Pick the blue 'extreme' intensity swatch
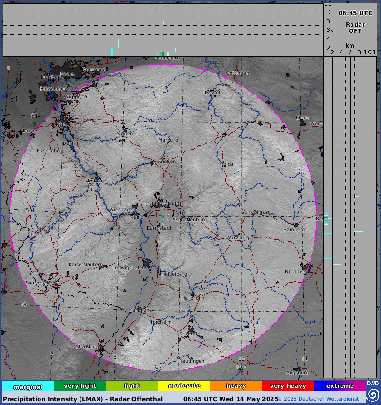381x405 pixels. coord(340,386)
